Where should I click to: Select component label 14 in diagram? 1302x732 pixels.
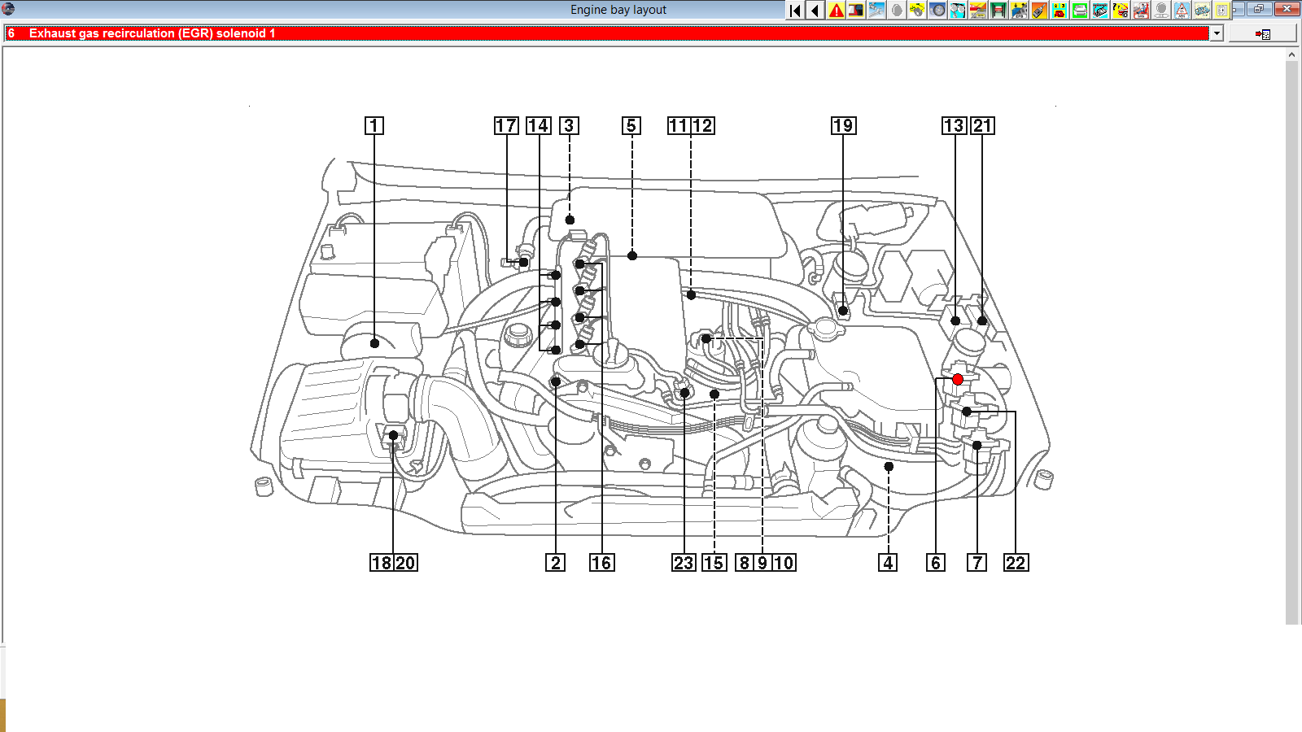click(x=539, y=125)
